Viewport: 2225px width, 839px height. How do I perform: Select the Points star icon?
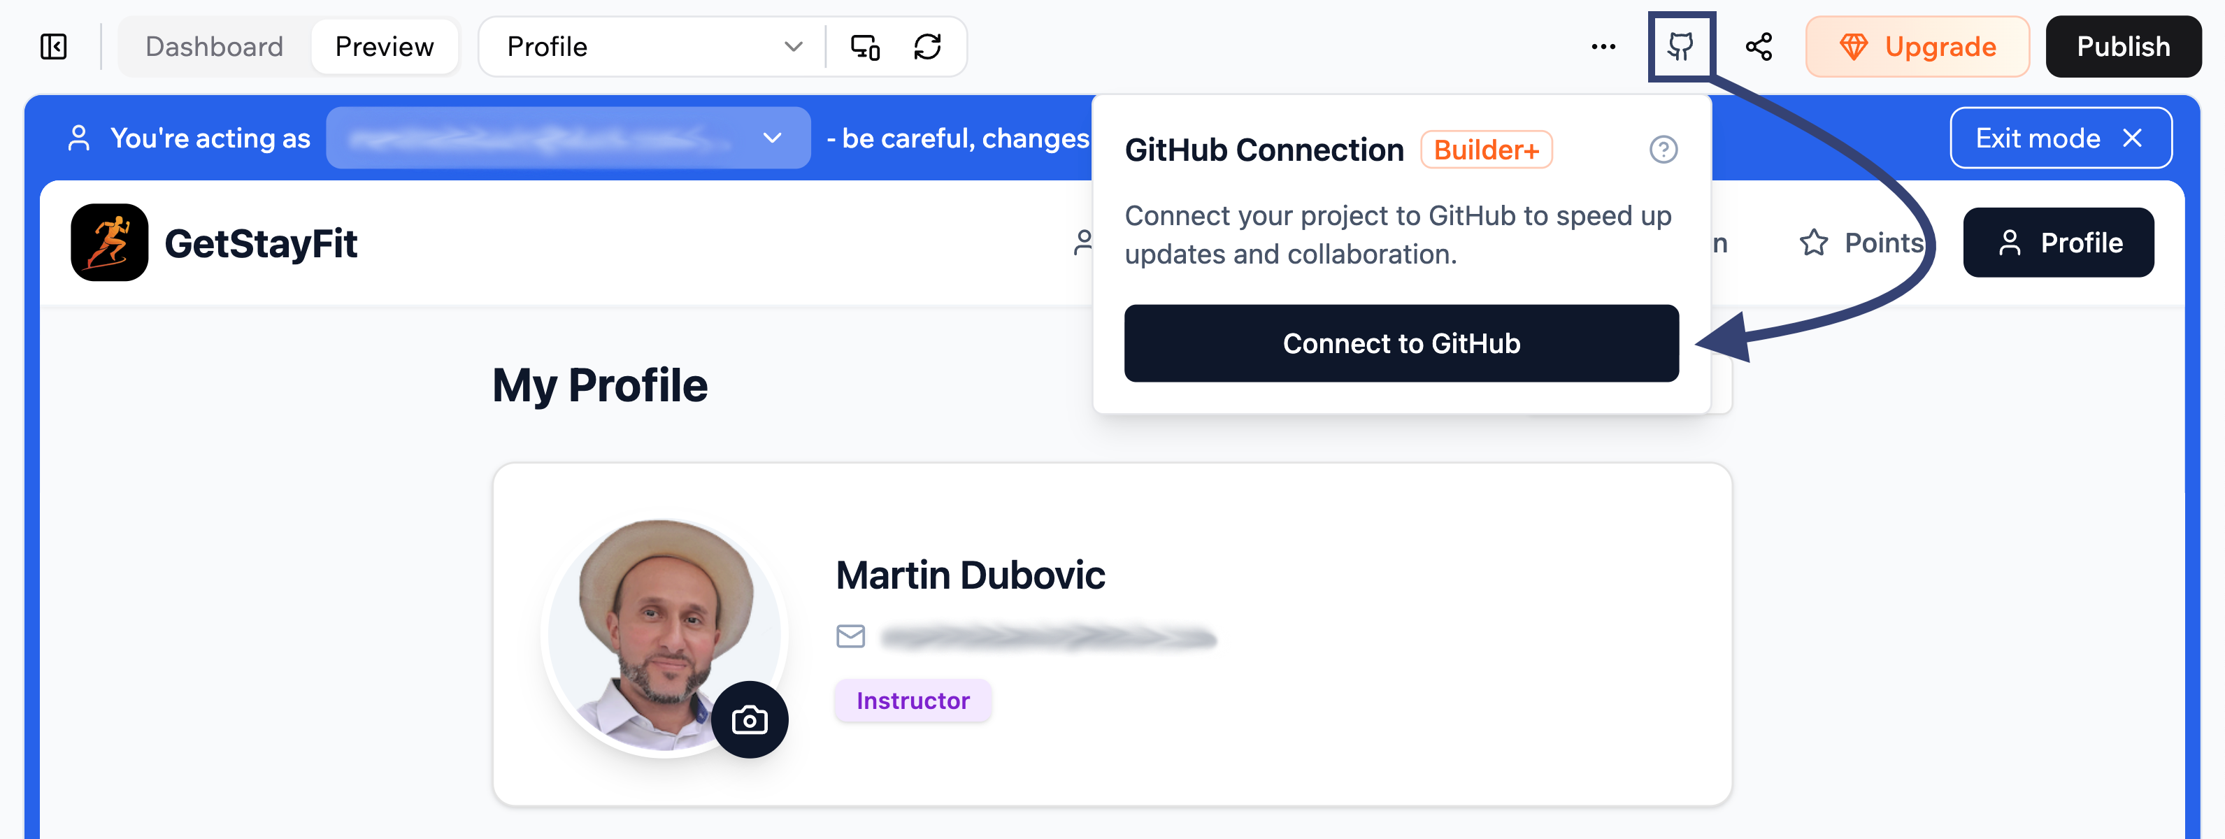tap(1814, 243)
